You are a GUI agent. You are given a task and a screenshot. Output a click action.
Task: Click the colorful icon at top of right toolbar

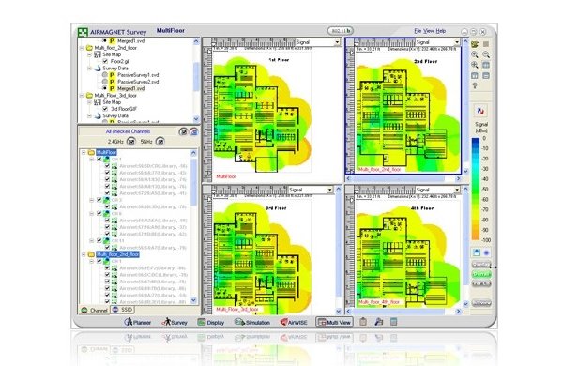tap(475, 44)
